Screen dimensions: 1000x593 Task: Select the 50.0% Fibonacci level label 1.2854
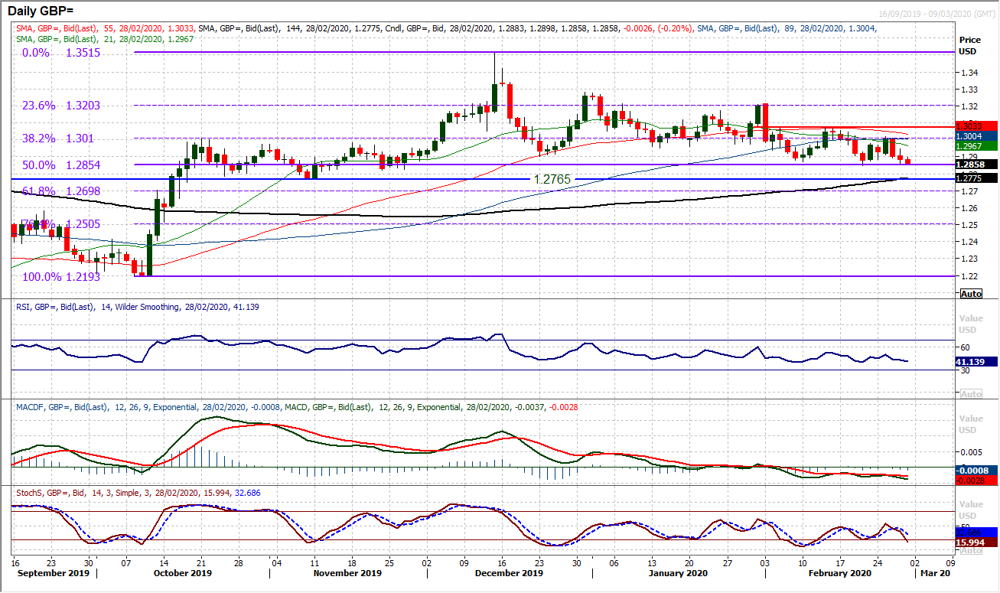pos(60,165)
